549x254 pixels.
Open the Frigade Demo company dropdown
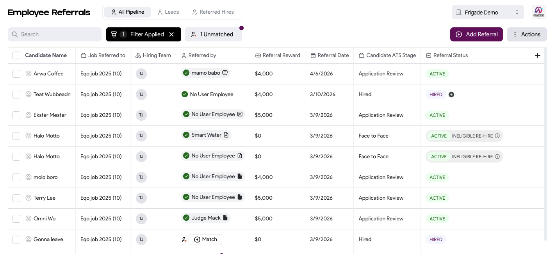coord(488,12)
